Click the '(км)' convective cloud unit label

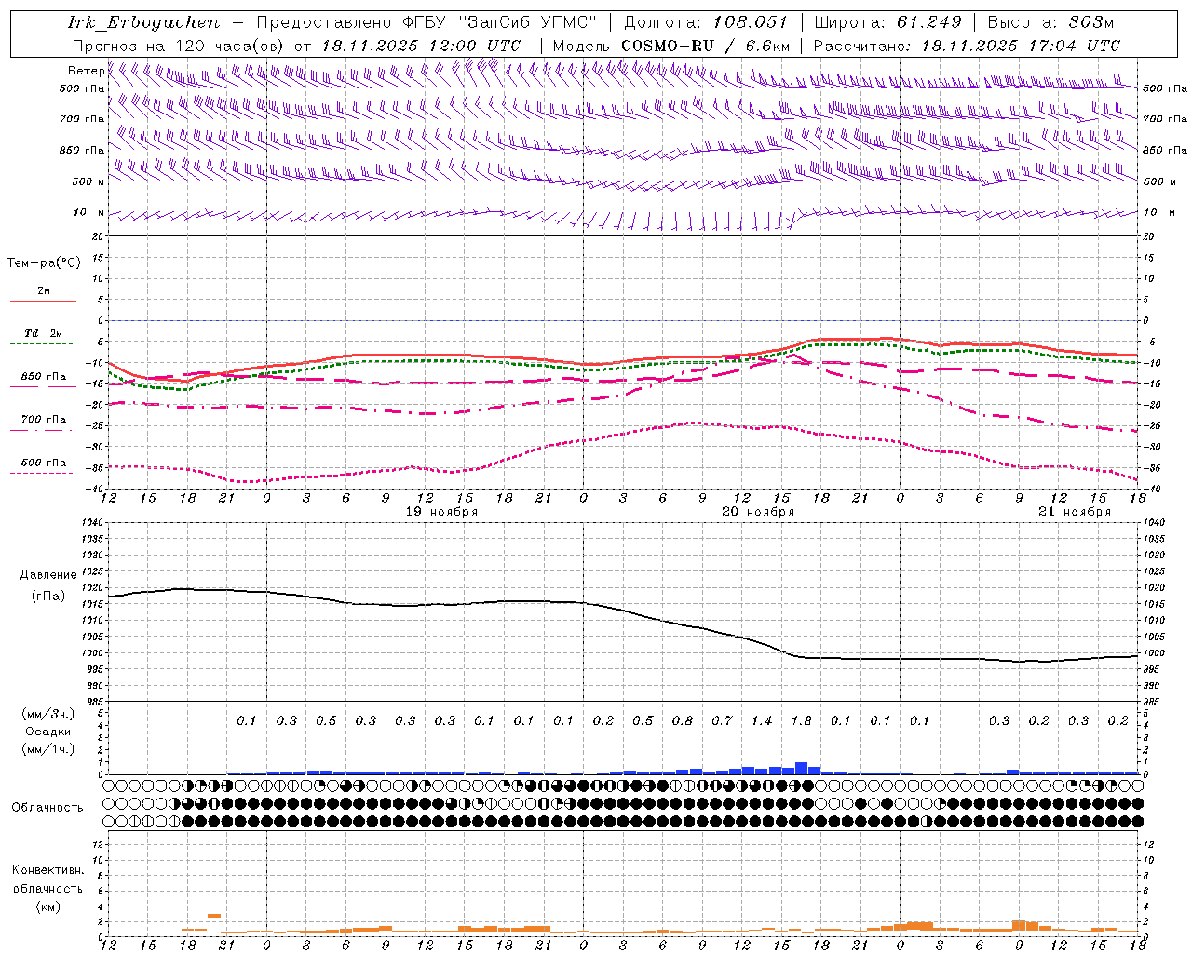(x=48, y=906)
